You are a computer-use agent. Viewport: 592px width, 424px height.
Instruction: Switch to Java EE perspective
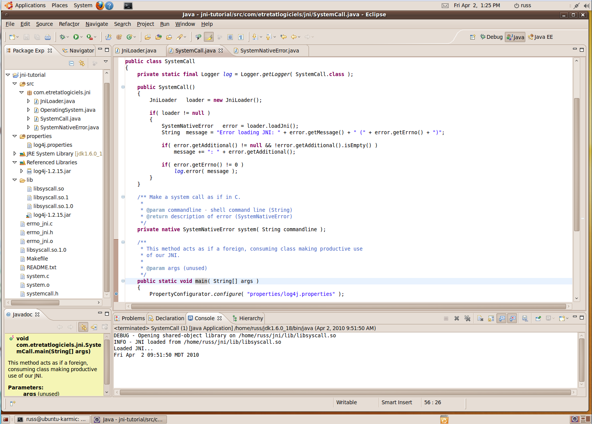point(540,37)
